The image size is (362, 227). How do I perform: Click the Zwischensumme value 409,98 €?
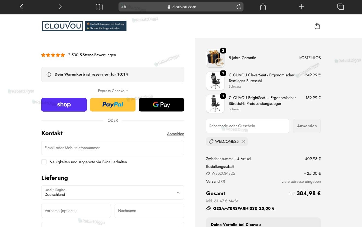click(313, 159)
